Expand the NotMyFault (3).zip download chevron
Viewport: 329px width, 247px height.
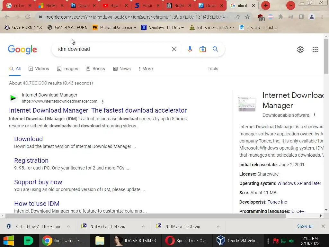[x=218, y=226]
